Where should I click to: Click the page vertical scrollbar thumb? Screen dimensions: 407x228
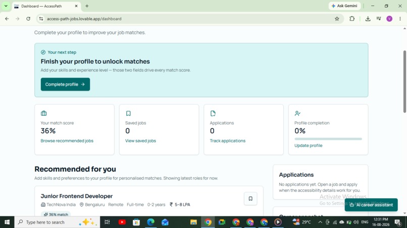click(404, 82)
